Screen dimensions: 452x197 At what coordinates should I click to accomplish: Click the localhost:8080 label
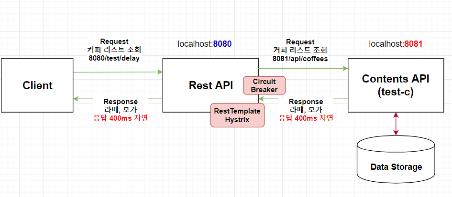(x=205, y=44)
